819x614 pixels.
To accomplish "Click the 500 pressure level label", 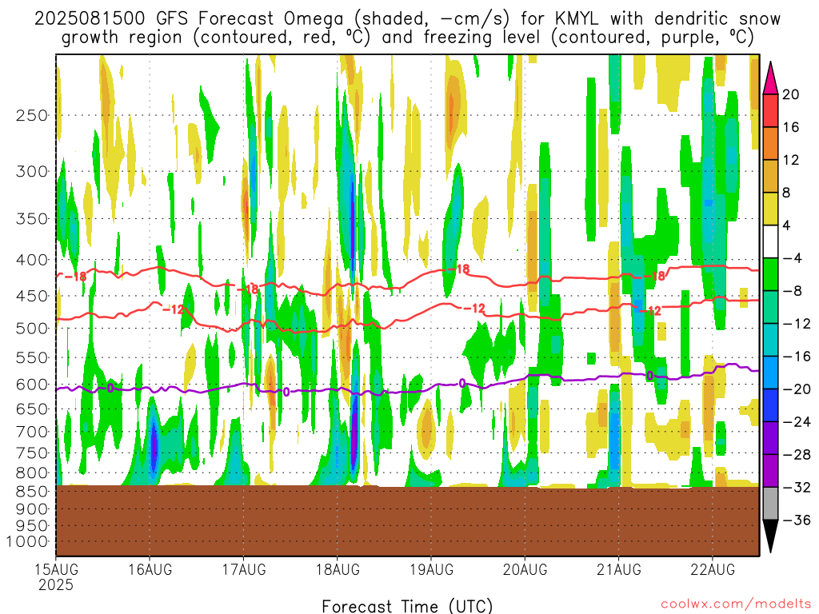I will (32, 329).
